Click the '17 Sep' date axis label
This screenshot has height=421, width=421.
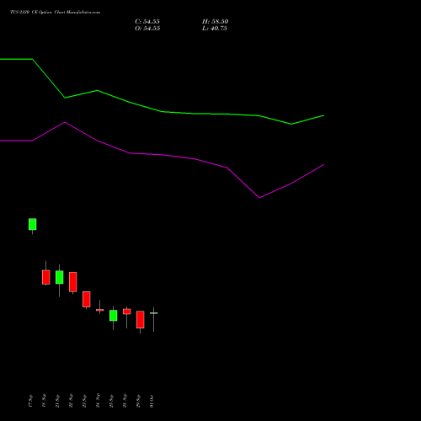[30, 401]
